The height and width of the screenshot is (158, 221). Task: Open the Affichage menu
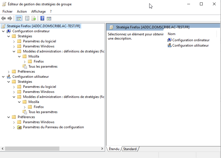(x=39, y=12)
